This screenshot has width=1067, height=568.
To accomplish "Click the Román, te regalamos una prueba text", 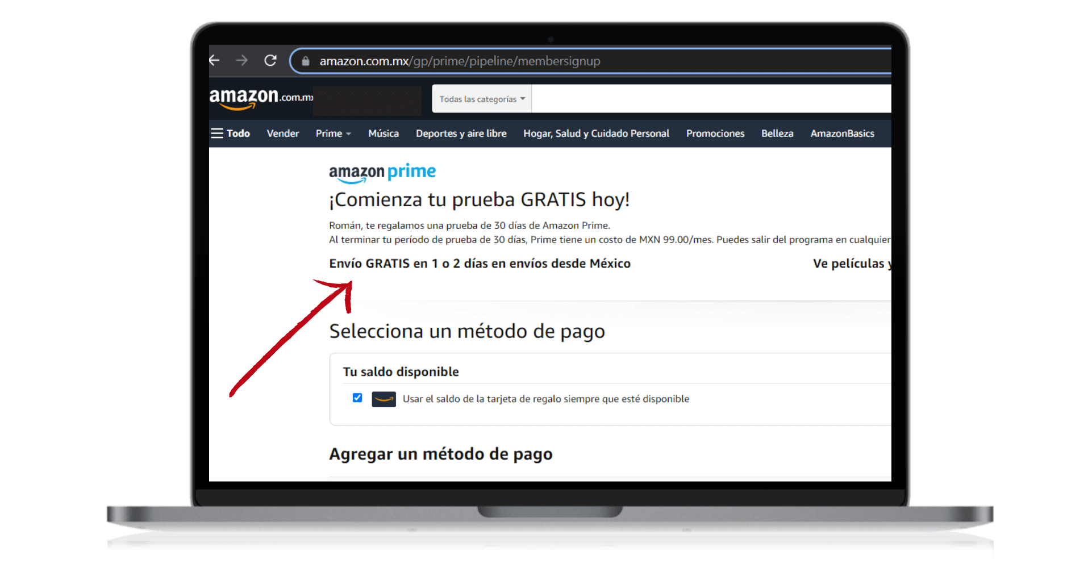I will point(469,225).
